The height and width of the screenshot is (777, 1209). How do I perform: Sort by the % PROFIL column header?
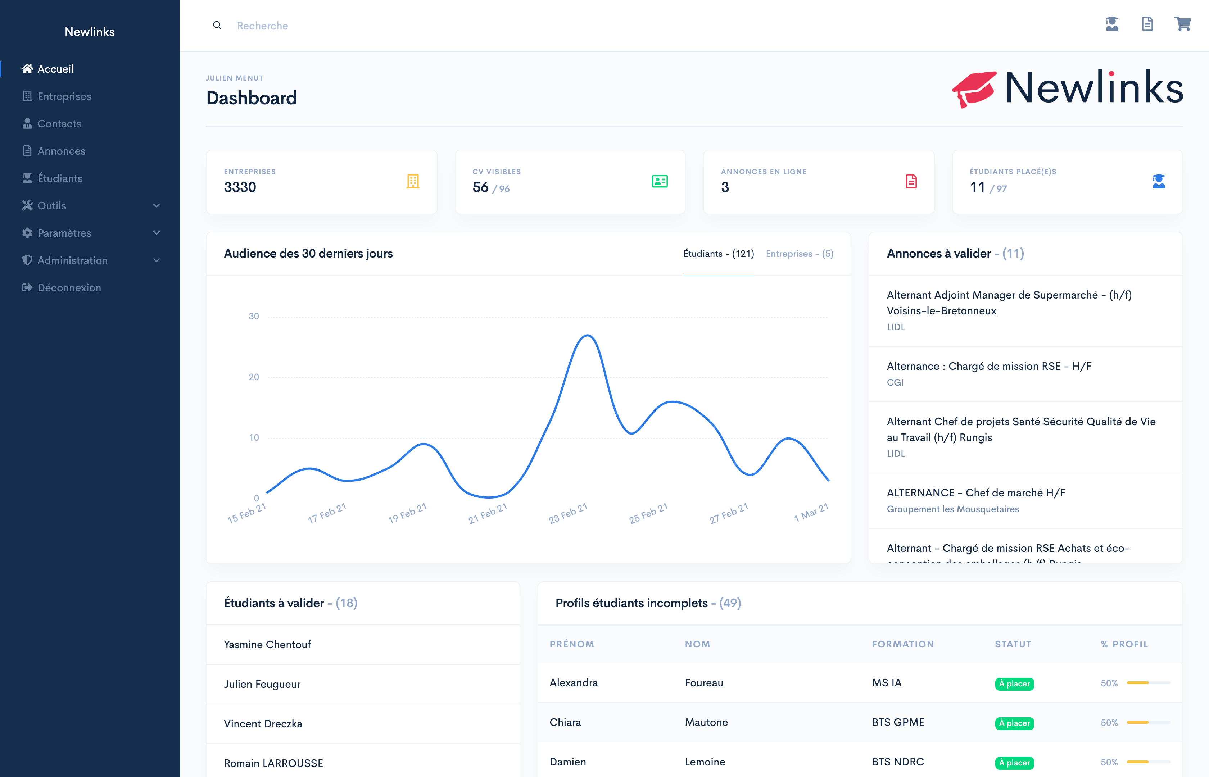point(1124,644)
